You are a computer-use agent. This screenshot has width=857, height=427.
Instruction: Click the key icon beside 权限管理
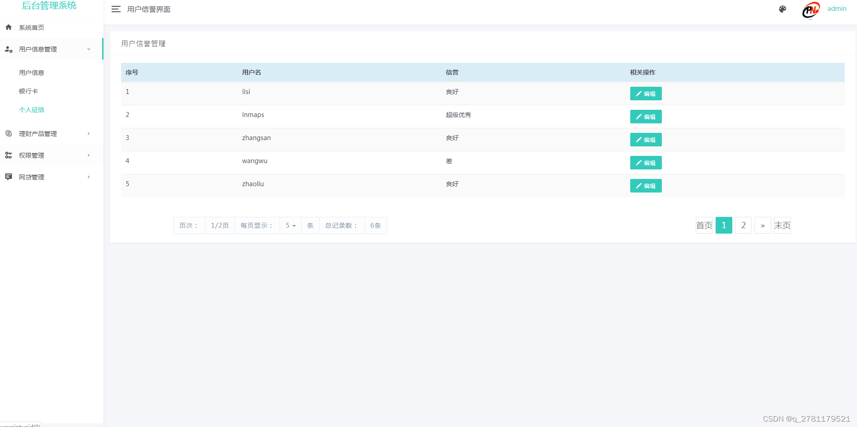click(9, 155)
